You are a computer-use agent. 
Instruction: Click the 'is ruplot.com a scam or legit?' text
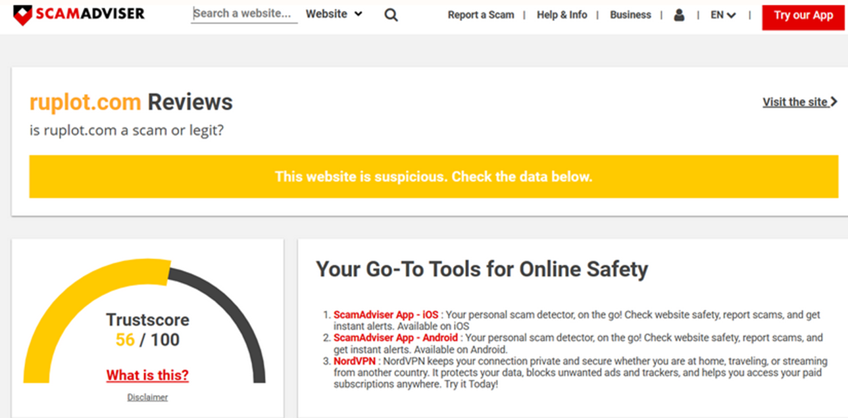click(x=126, y=130)
